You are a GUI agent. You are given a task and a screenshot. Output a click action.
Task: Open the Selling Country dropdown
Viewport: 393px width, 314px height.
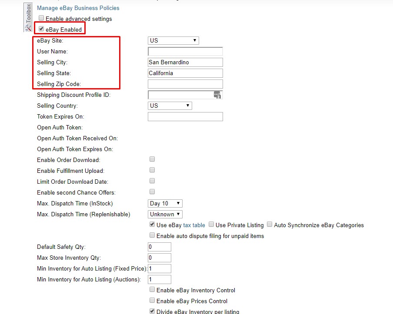pos(170,106)
